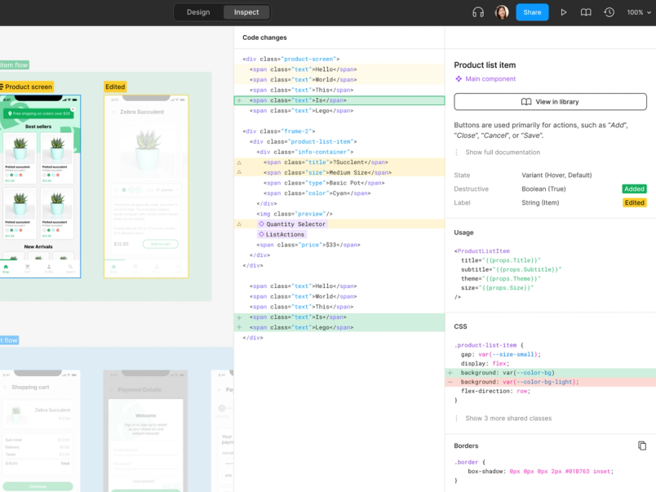Screen dimensions: 656x492
Task: Open the 100% zoom dropdown
Action: (636, 12)
